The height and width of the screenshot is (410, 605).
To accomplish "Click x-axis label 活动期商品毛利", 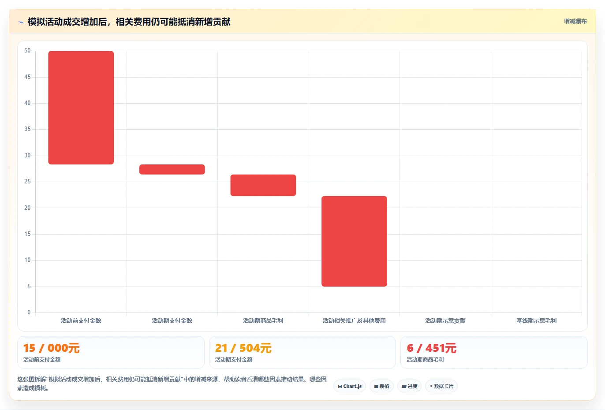I will tap(263, 321).
